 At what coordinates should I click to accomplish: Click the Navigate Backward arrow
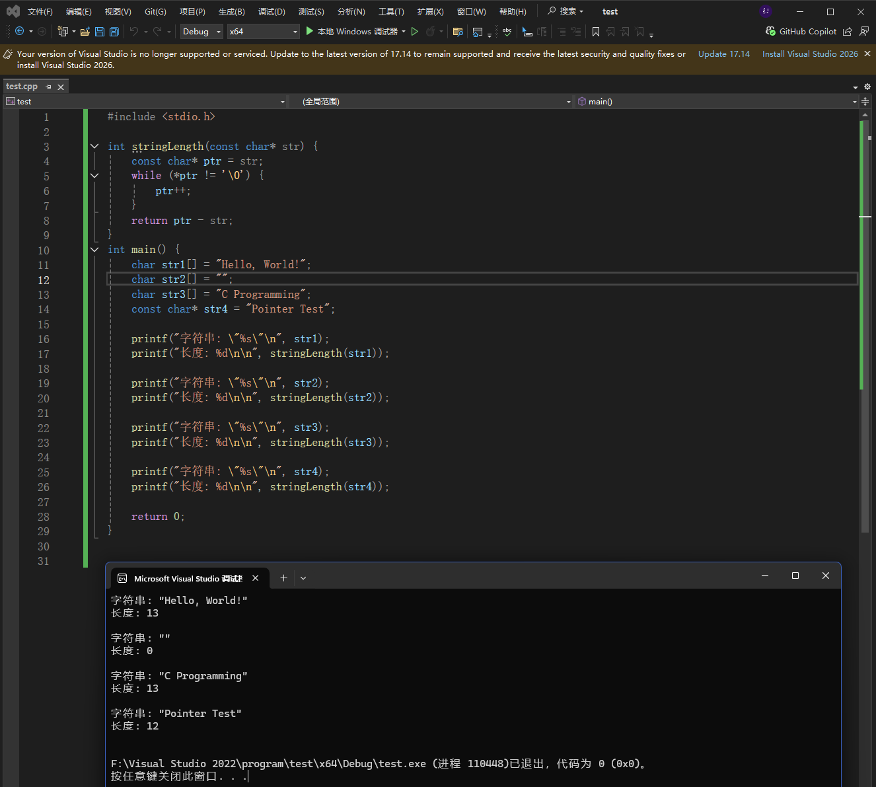pos(19,32)
